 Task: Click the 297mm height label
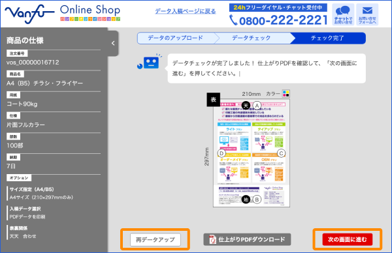(x=206, y=156)
